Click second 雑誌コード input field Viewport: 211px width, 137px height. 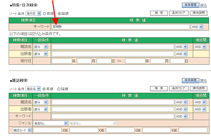pos(84,130)
